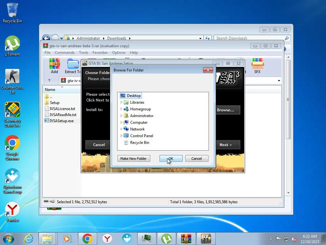Screen dimensions: 326x245
Task: Select IVSAReadMe.txt in WinRAR list
Action: coord(60,115)
